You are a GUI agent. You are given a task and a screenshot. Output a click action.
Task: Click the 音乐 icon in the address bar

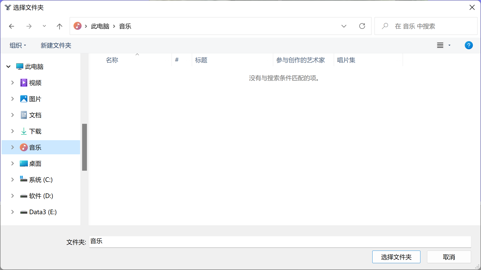pos(78,26)
